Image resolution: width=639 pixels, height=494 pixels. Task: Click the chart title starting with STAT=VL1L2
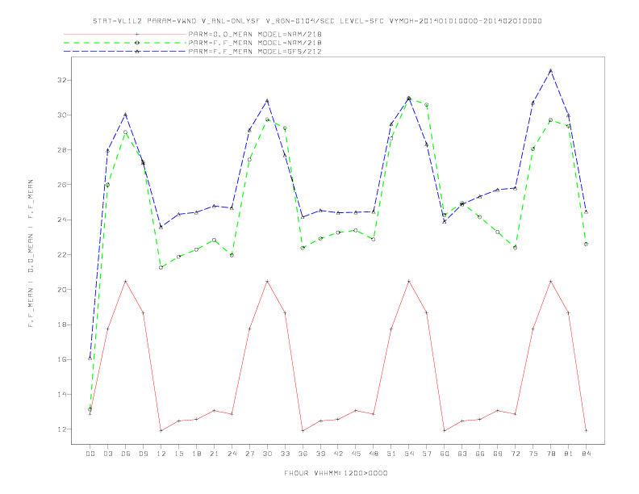317,21
